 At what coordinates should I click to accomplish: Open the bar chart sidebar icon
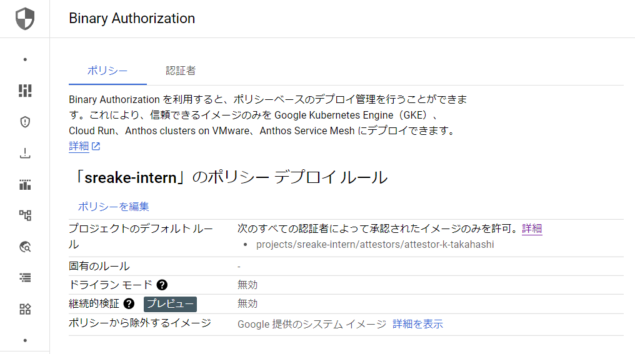click(25, 184)
